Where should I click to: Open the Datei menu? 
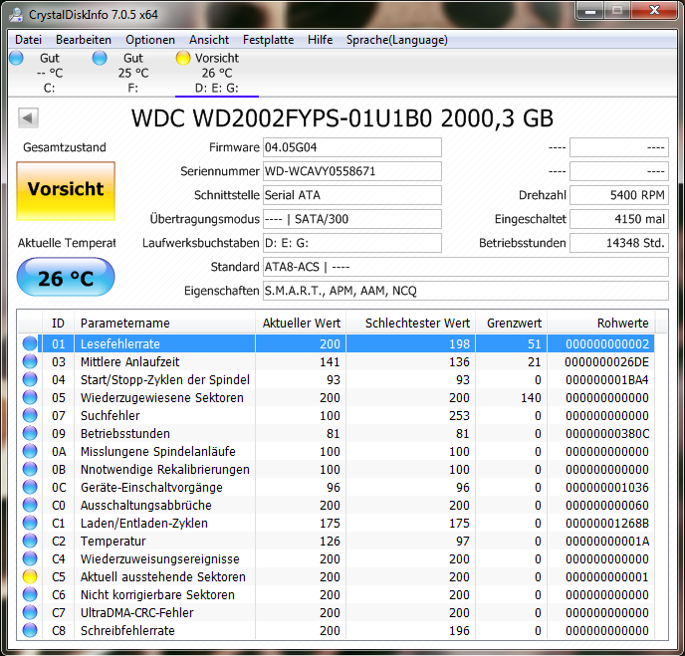pos(29,40)
